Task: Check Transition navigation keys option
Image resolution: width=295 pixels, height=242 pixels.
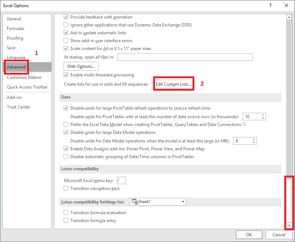Action: coord(66,188)
